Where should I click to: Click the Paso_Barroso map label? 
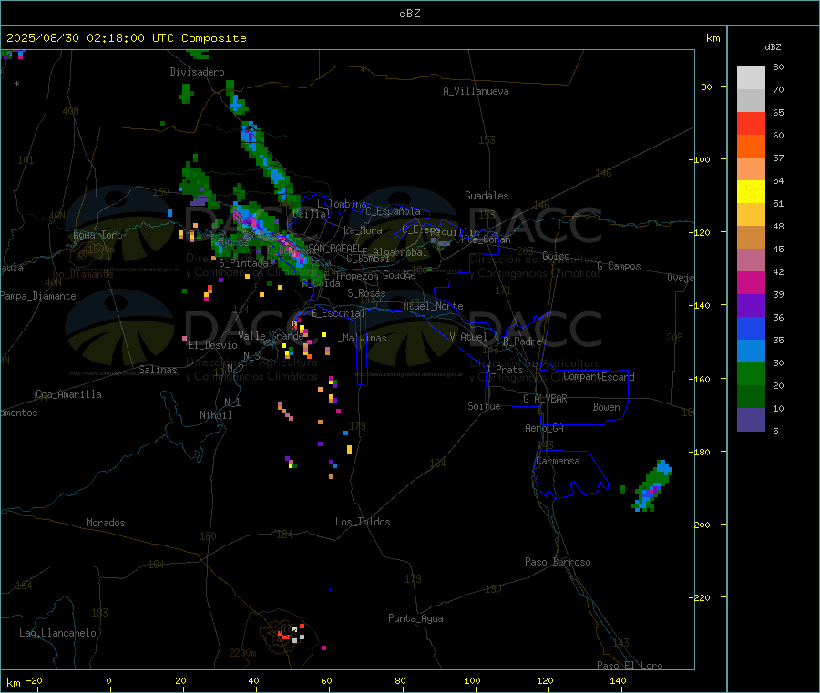[558, 562]
